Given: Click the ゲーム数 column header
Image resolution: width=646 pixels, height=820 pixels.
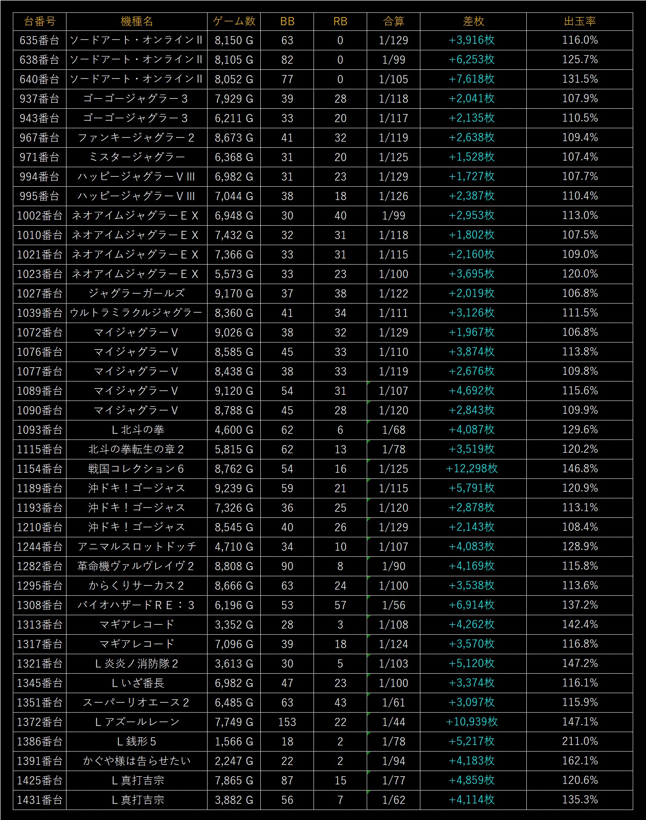Looking at the screenshot, I should (234, 21).
